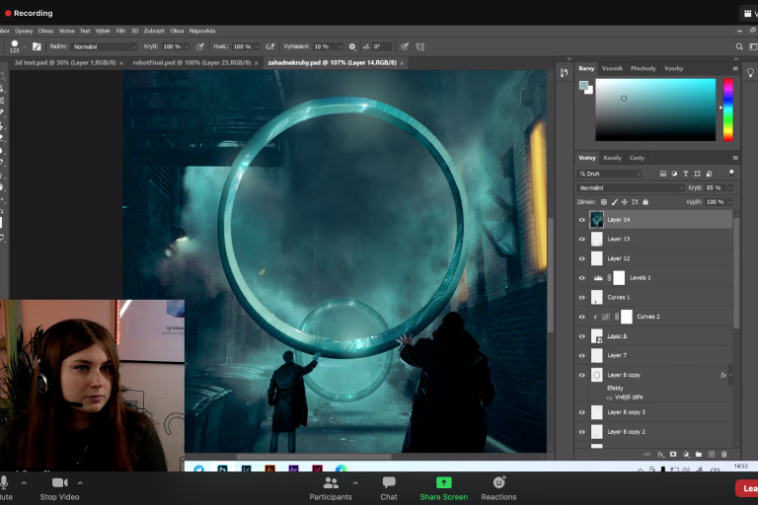The image size is (758, 505).
Task: Hide Layer 14 with its eye icon
Action: 581,220
